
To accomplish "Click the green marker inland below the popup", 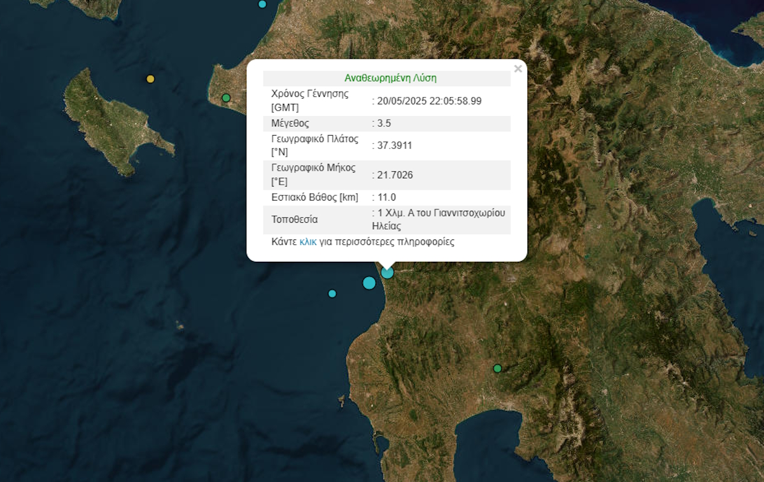I will click(497, 368).
